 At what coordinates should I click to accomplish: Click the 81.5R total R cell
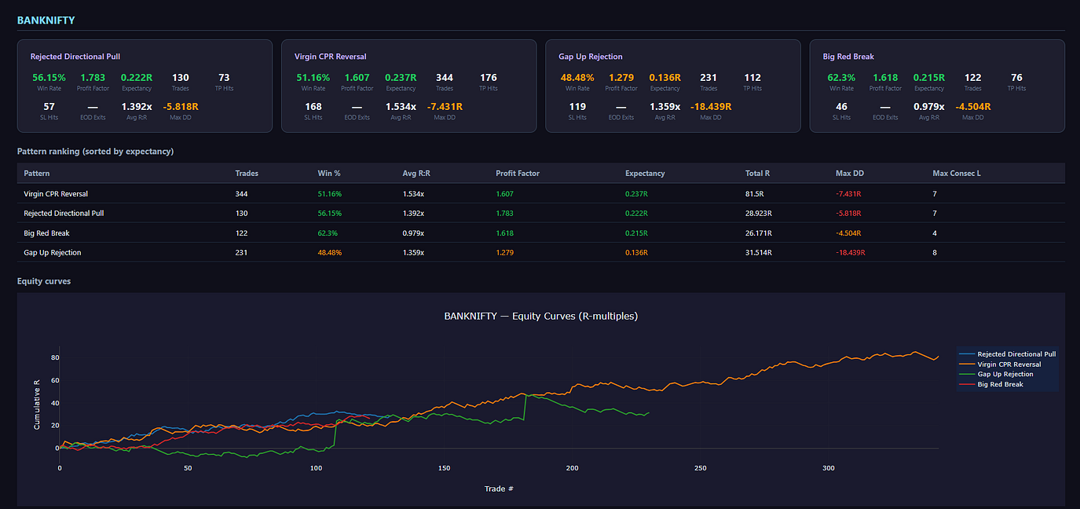pos(755,193)
